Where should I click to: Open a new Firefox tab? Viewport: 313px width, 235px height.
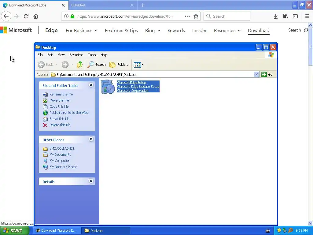[x=142, y=5]
